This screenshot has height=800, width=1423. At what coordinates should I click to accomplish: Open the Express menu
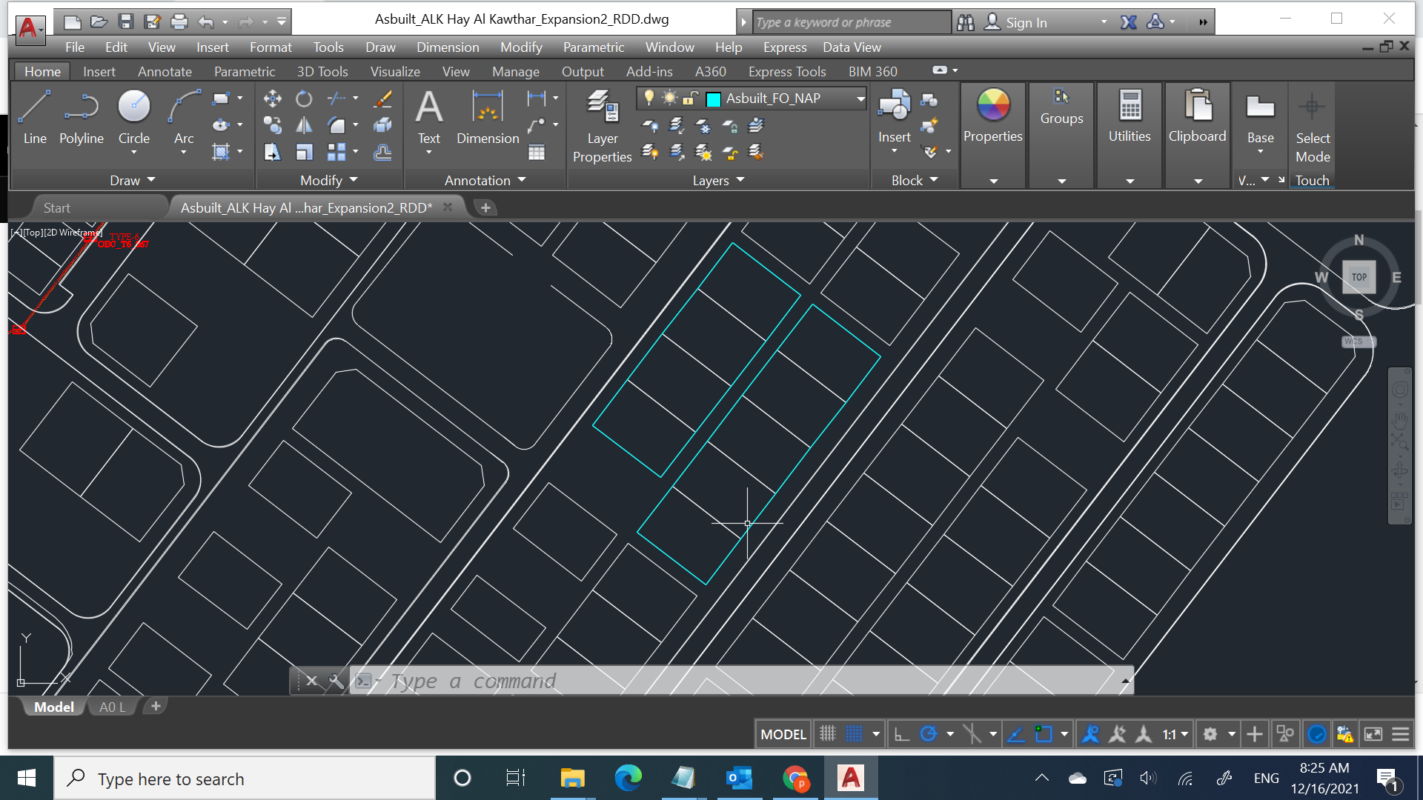pos(784,47)
